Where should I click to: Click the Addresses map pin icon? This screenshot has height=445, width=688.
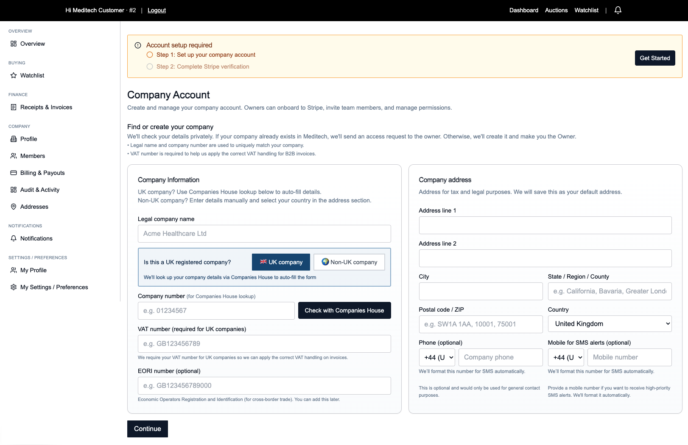coord(14,207)
